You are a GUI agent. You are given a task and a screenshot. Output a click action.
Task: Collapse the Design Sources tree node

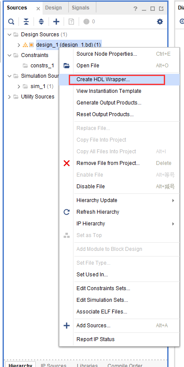(9, 35)
